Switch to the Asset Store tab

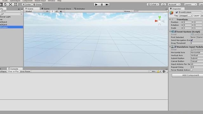(64, 9)
